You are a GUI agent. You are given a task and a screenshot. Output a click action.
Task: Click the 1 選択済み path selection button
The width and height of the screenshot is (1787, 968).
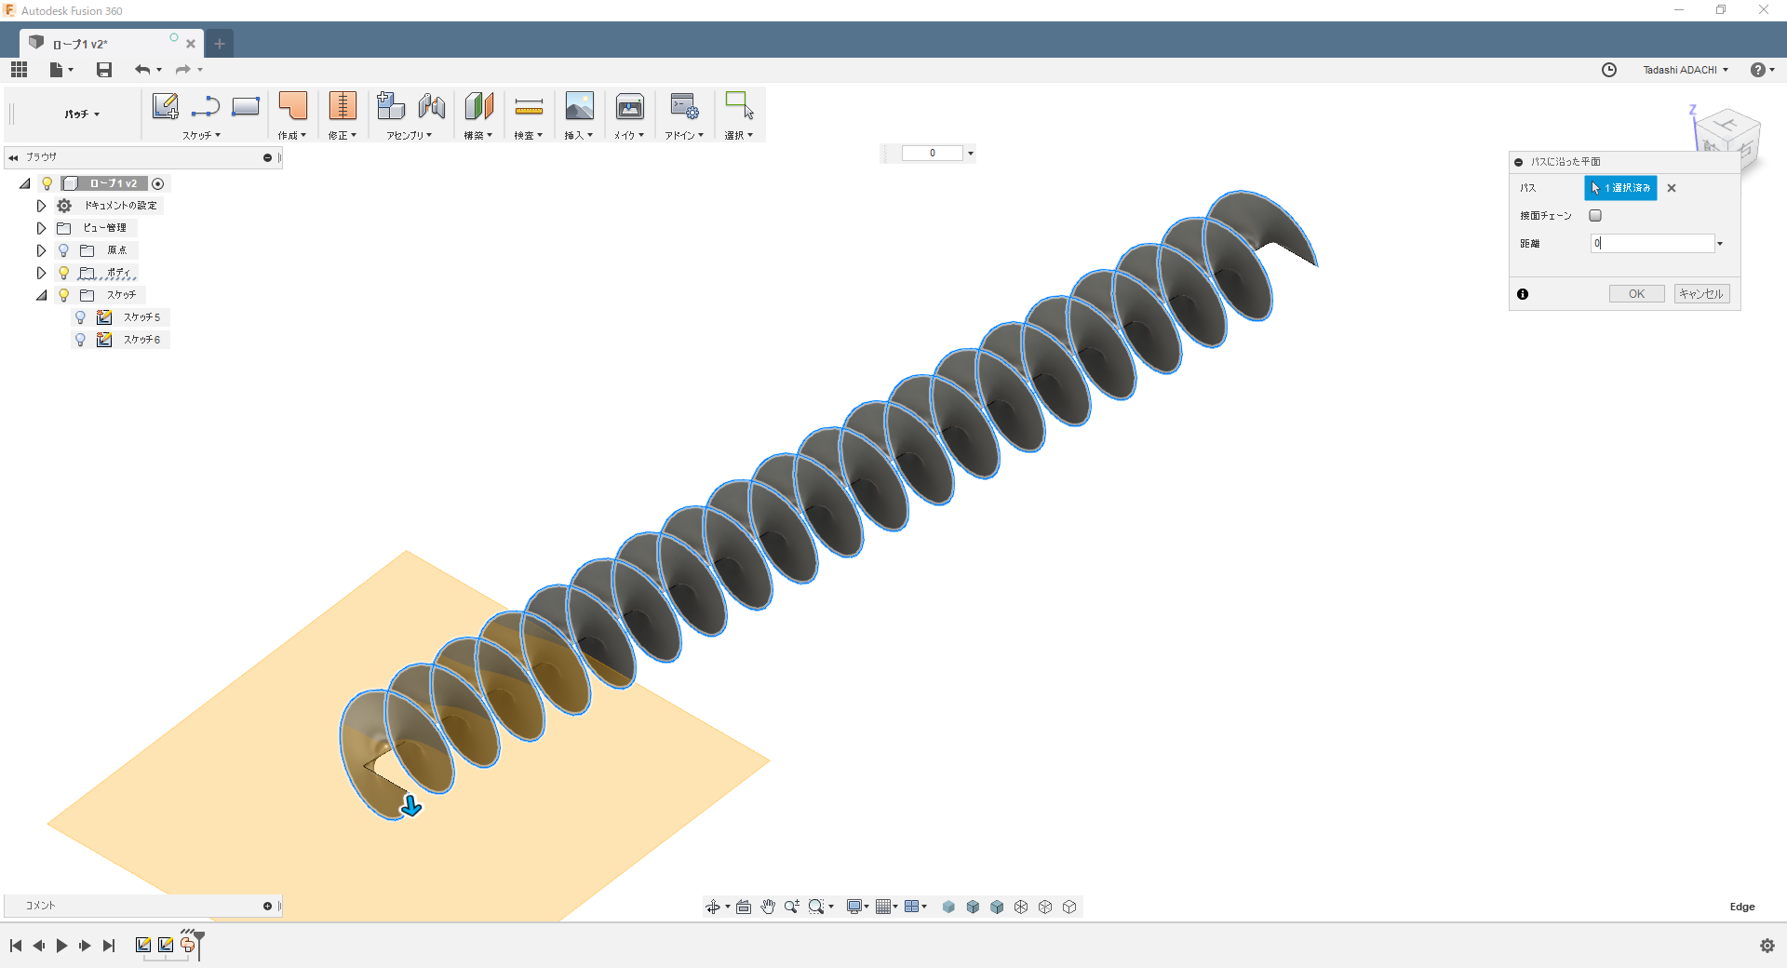click(1620, 188)
